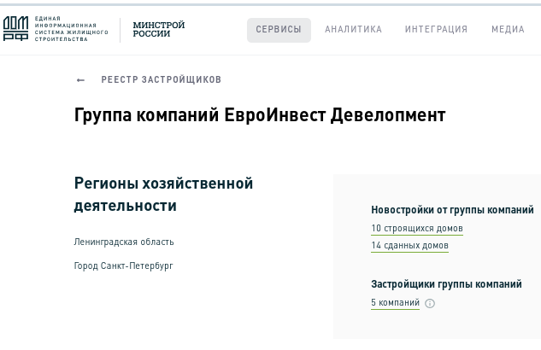Click the Минстрой России logo
Image resolution: width=541 pixels, height=350 pixels.
tap(159, 30)
